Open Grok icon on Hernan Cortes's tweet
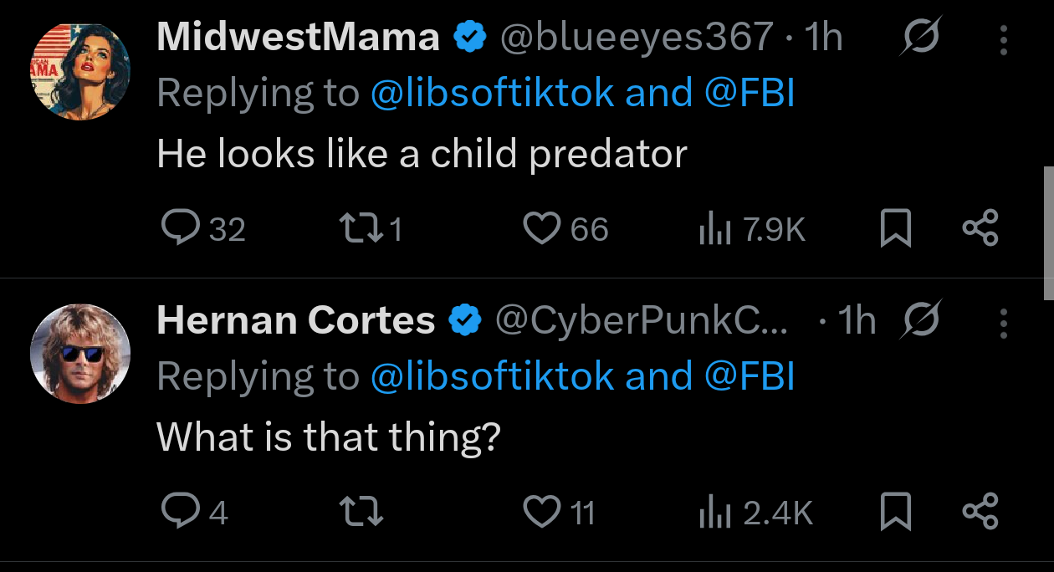This screenshot has width=1054, height=572. [x=921, y=319]
